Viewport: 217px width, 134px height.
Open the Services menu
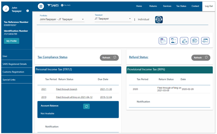[167, 6]
